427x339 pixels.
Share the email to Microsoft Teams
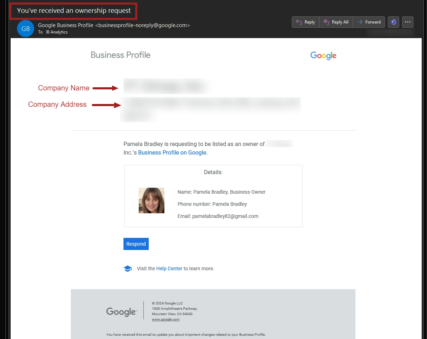393,22
